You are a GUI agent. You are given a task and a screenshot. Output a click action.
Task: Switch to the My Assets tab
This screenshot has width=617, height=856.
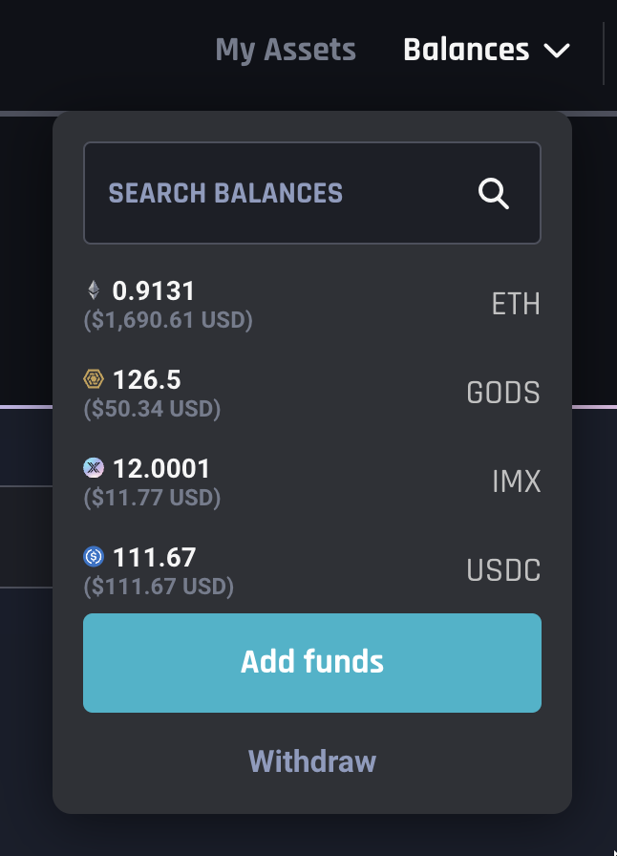(x=286, y=50)
